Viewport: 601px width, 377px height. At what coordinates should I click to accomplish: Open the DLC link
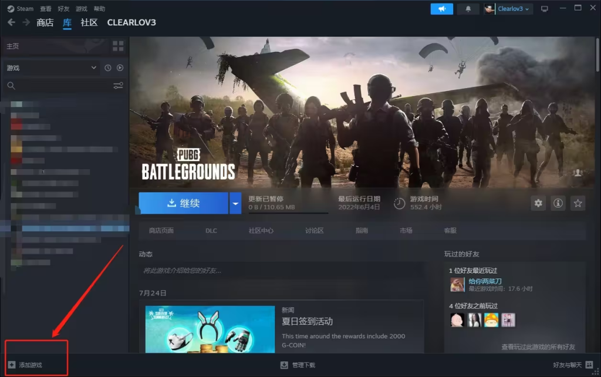[211, 231]
